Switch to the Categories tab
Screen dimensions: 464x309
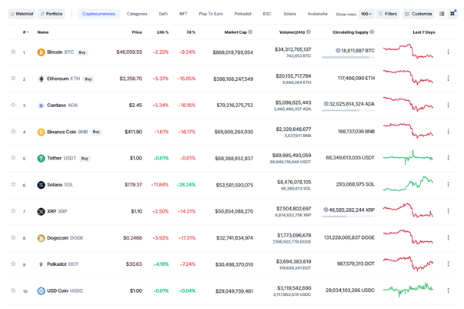click(137, 14)
